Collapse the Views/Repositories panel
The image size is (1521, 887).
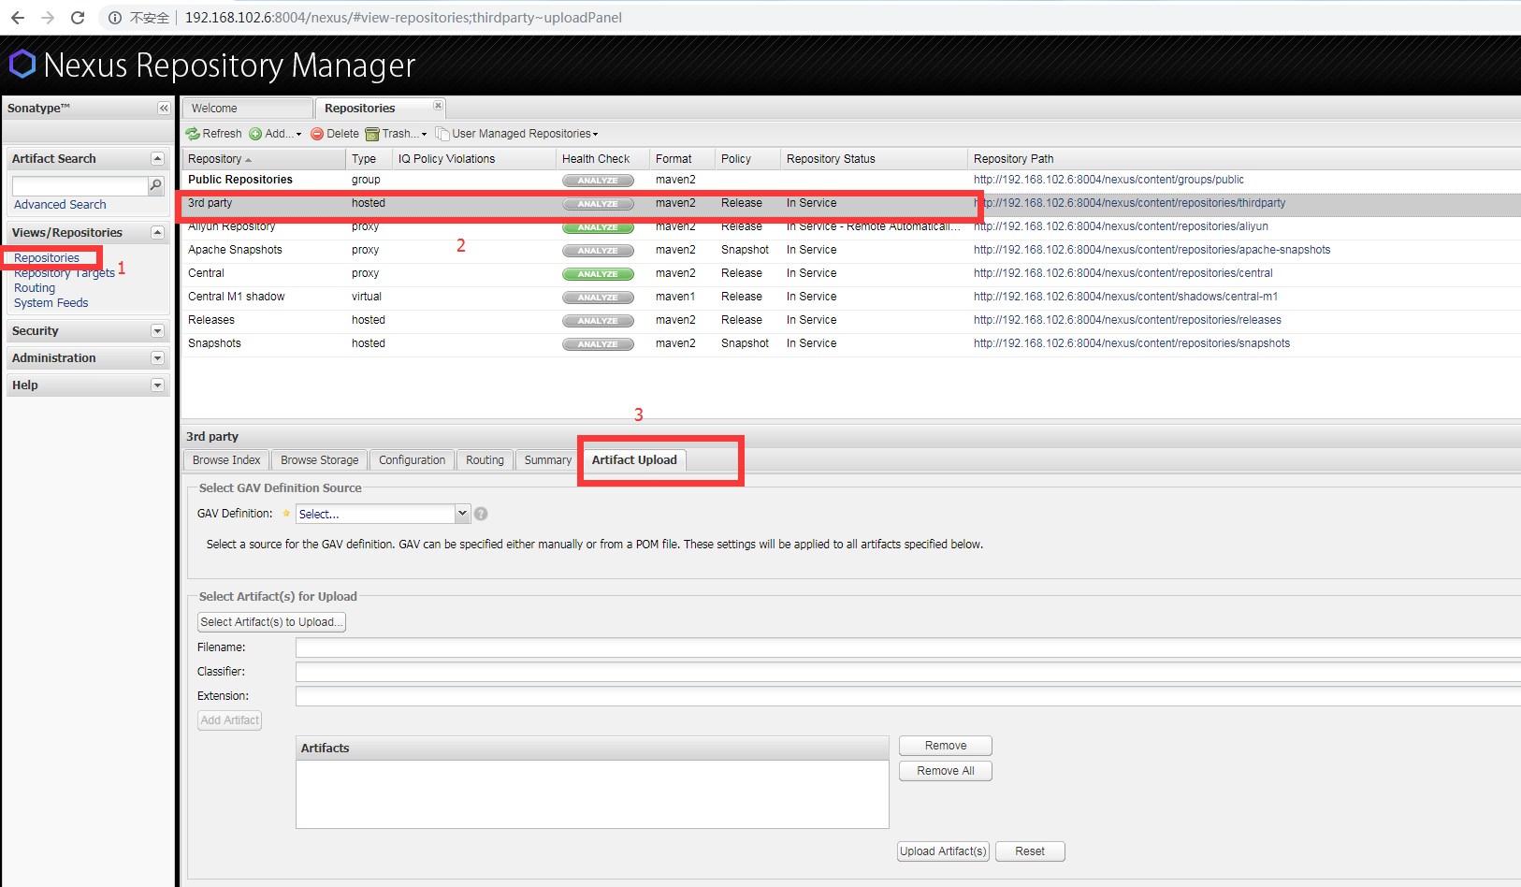157,233
